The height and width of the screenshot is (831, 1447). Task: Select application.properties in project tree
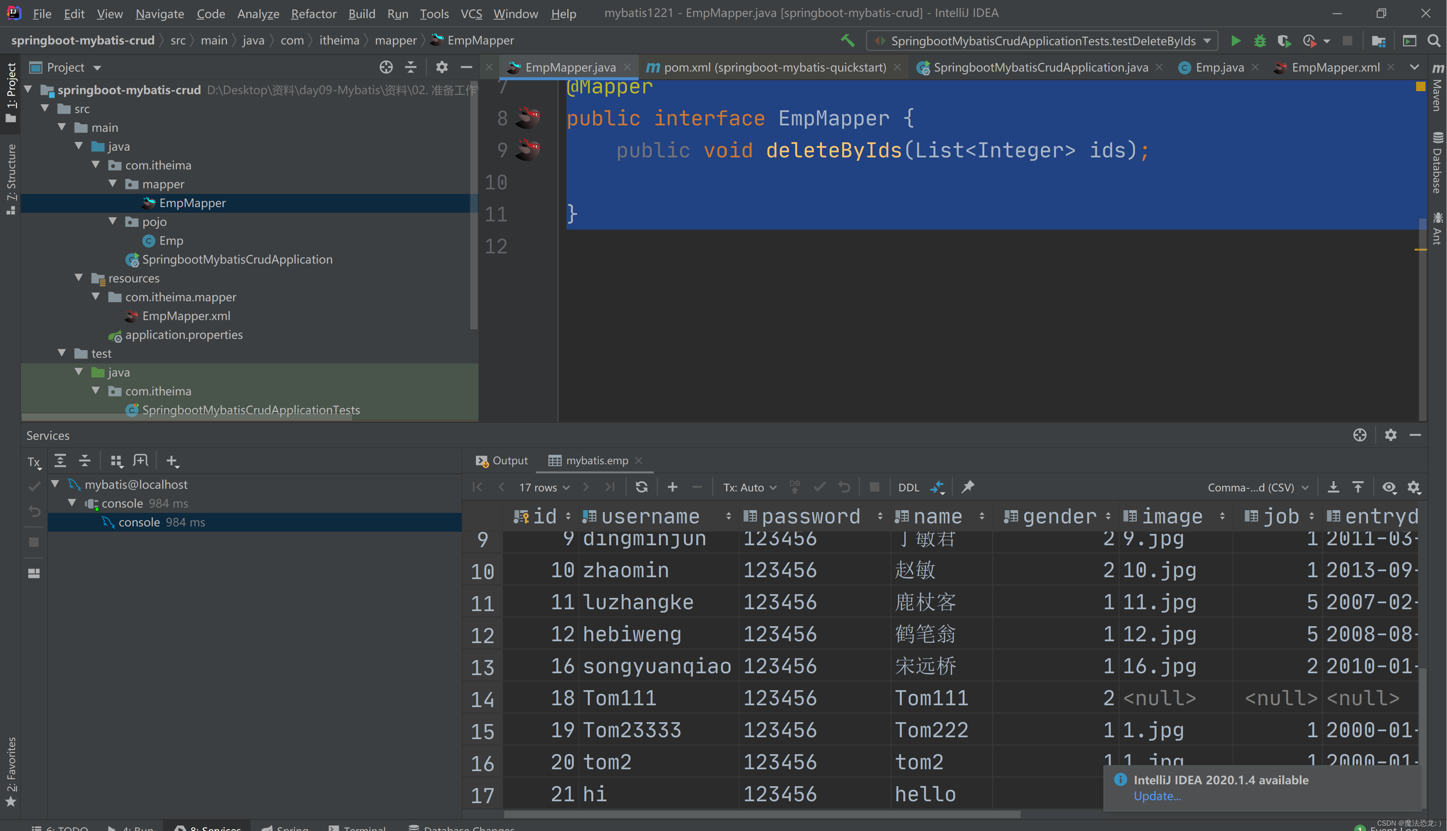[x=183, y=335]
